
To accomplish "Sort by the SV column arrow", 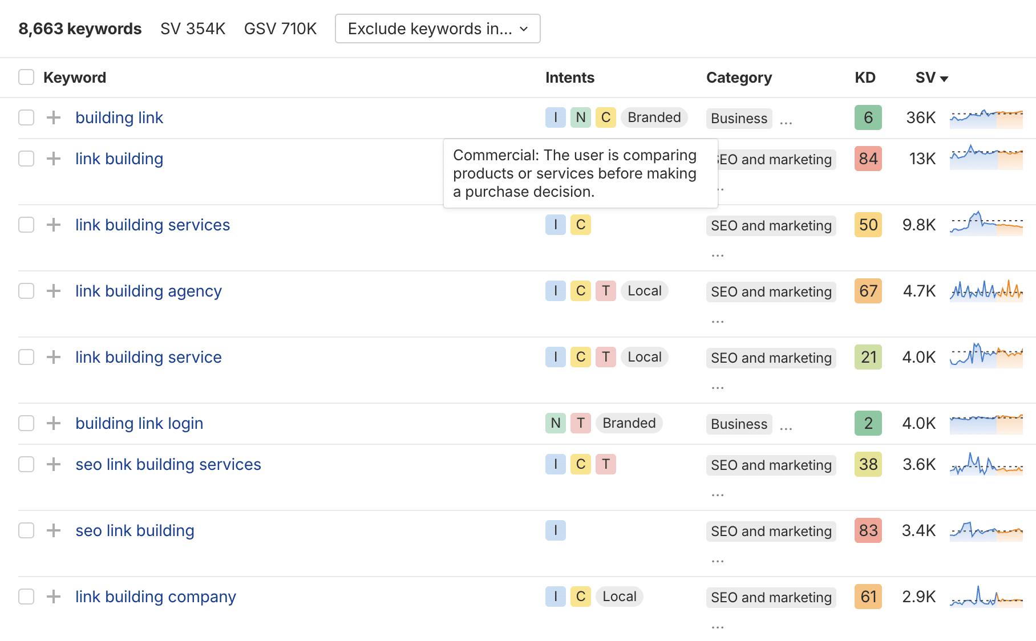I will tap(944, 79).
